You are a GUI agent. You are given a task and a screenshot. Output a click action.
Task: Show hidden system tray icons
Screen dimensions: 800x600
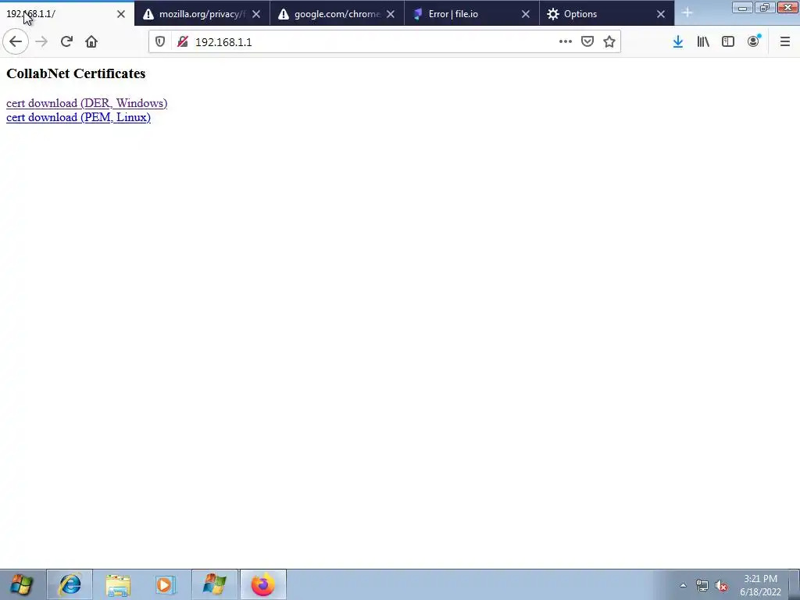[x=683, y=585]
